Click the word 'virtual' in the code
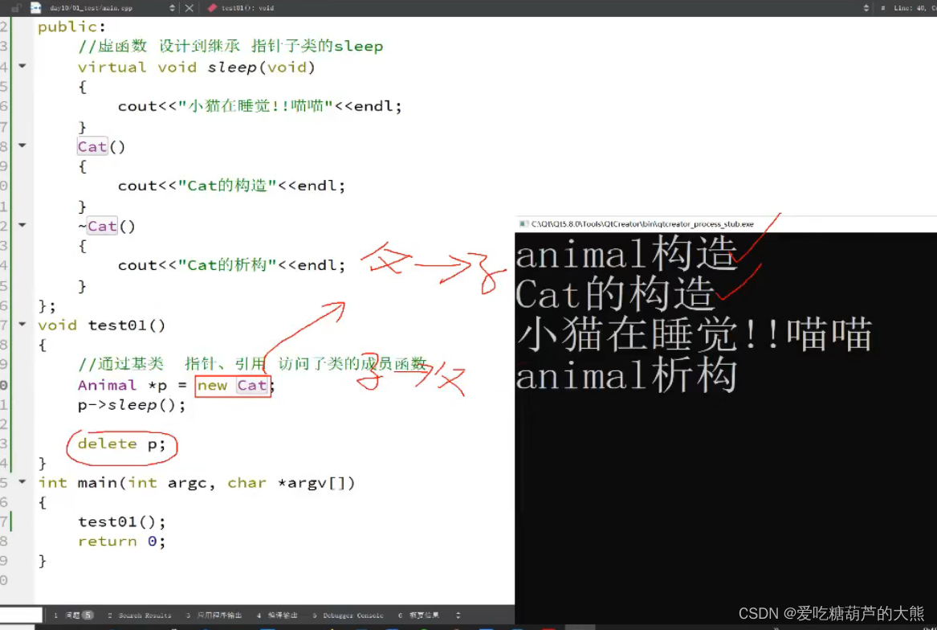Viewport: 937px width, 630px height. [112, 67]
